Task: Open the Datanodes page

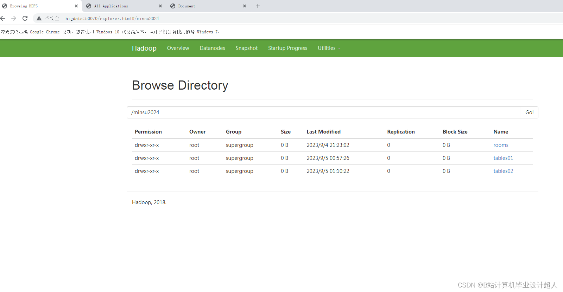Action: tap(212, 48)
